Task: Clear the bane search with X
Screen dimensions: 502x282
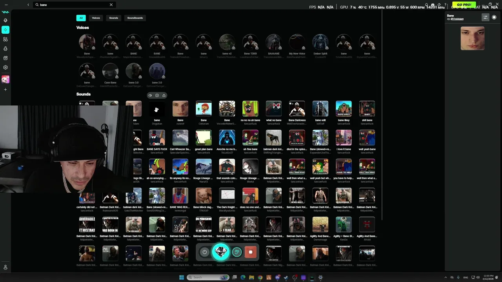Action: (111, 5)
